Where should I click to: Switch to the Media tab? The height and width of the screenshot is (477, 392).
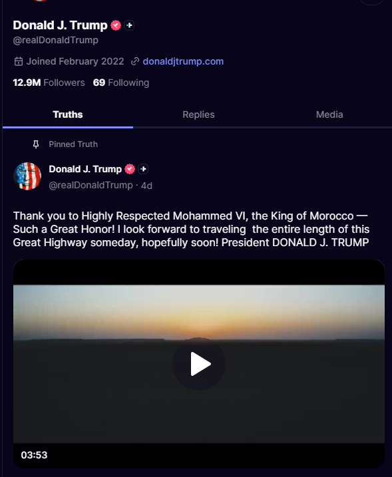(329, 114)
